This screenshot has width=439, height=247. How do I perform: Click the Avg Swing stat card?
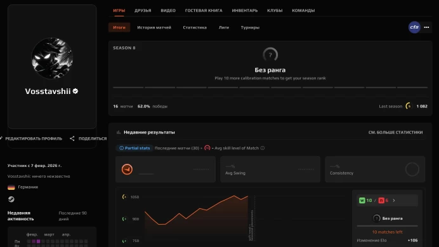tap(270, 170)
